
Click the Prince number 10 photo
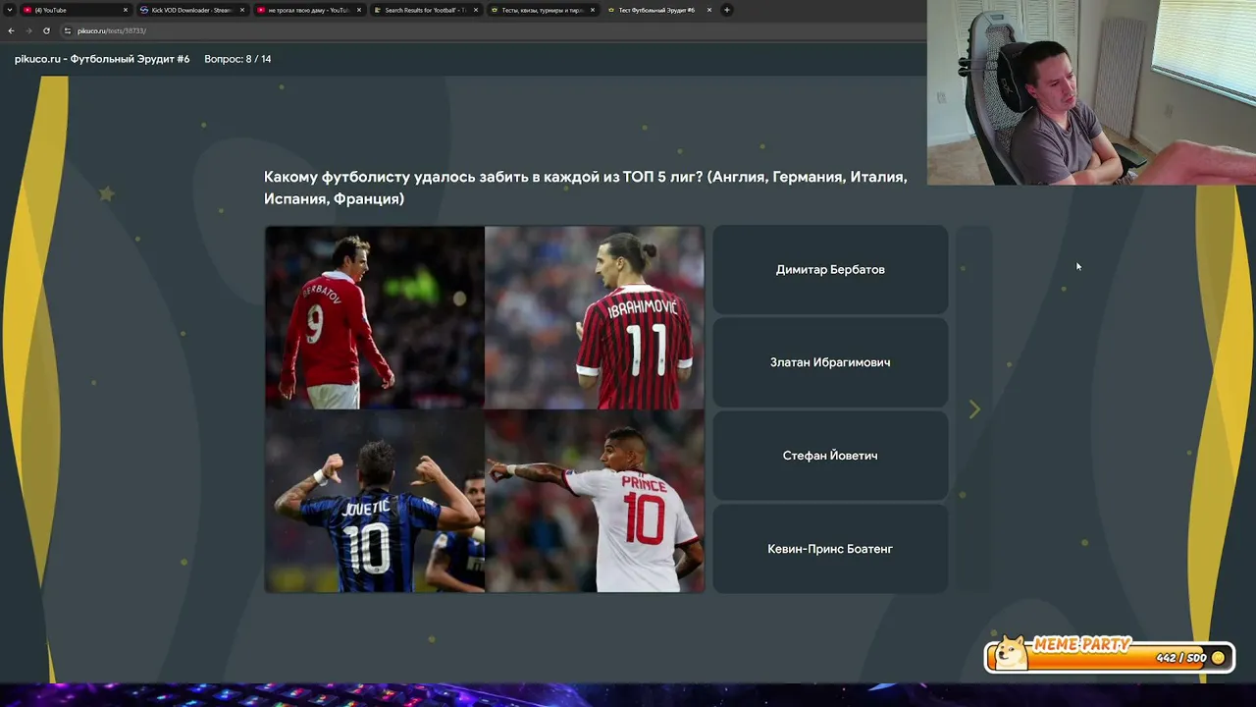coord(595,501)
